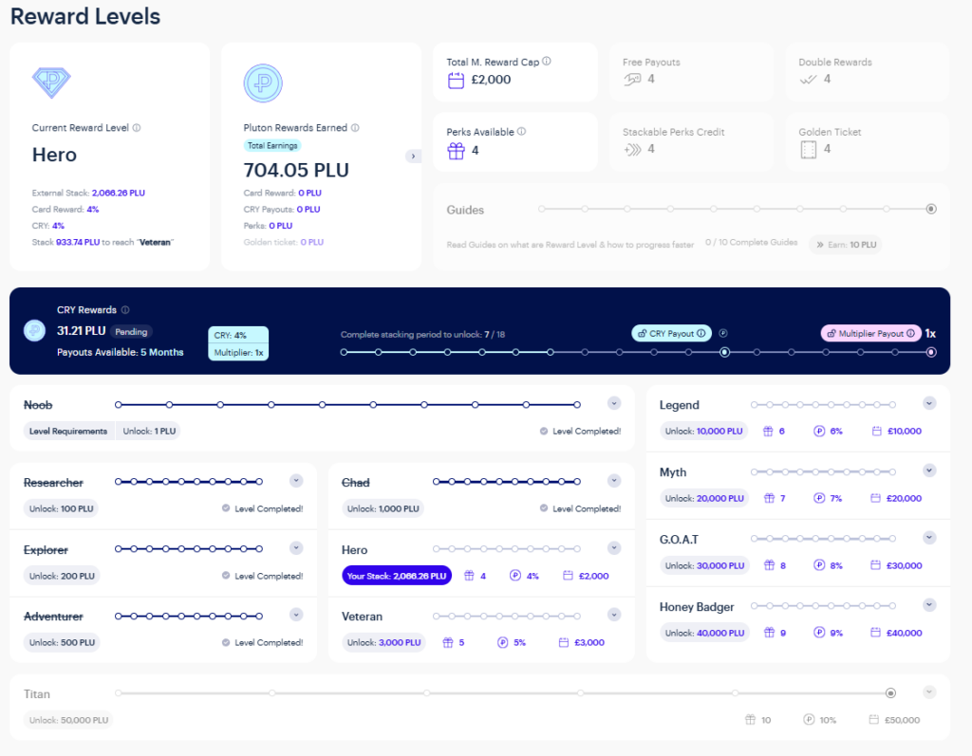Click the Earn: 10 PLU button
The width and height of the screenshot is (972, 756).
[846, 245]
